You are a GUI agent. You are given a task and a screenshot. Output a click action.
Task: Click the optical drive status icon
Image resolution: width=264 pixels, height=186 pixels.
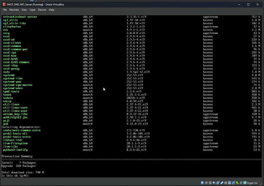(206, 183)
